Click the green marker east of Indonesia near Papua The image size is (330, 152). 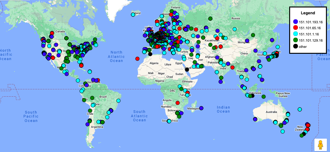click(x=264, y=97)
